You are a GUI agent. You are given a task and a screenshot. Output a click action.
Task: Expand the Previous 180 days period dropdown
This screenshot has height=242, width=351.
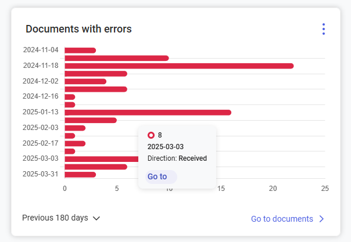[61, 218]
